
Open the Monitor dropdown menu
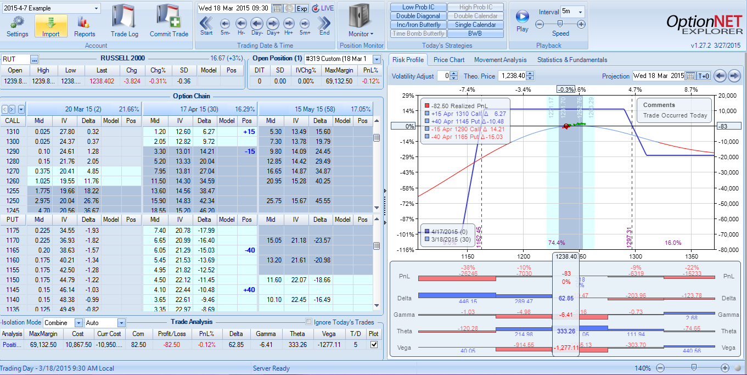361,34
